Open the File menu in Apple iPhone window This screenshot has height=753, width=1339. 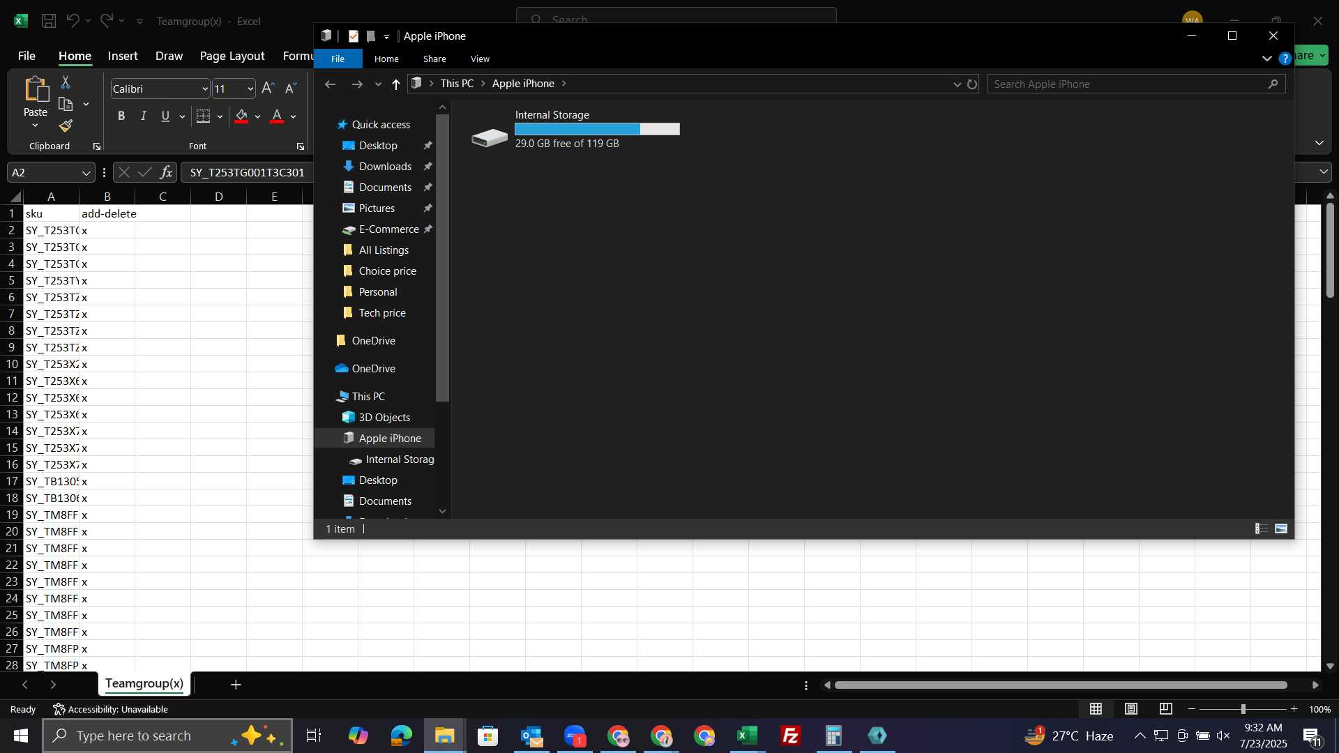pyautogui.click(x=338, y=59)
